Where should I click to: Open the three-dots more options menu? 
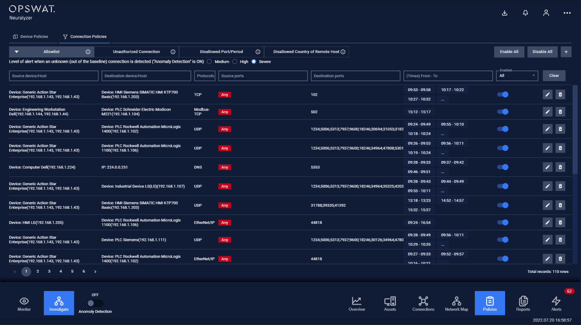click(x=567, y=13)
